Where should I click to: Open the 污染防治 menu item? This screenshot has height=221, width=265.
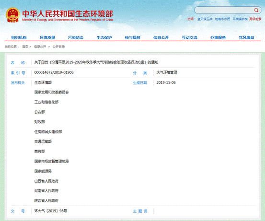pos(76,37)
